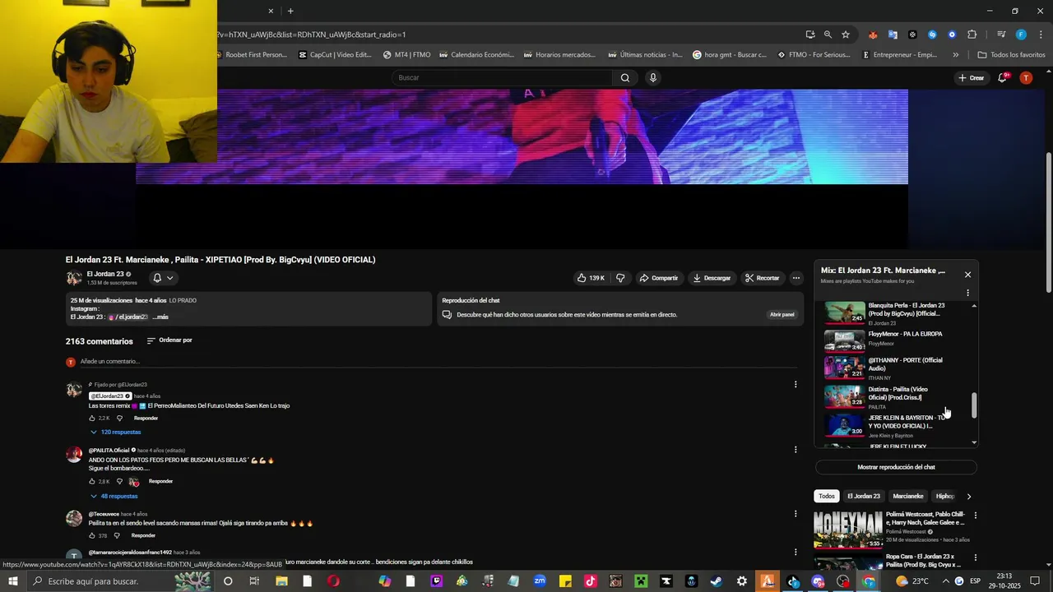Image resolution: width=1053 pixels, height=592 pixels.
Task: Open TikTok icon in taskbar
Action: coord(590,581)
